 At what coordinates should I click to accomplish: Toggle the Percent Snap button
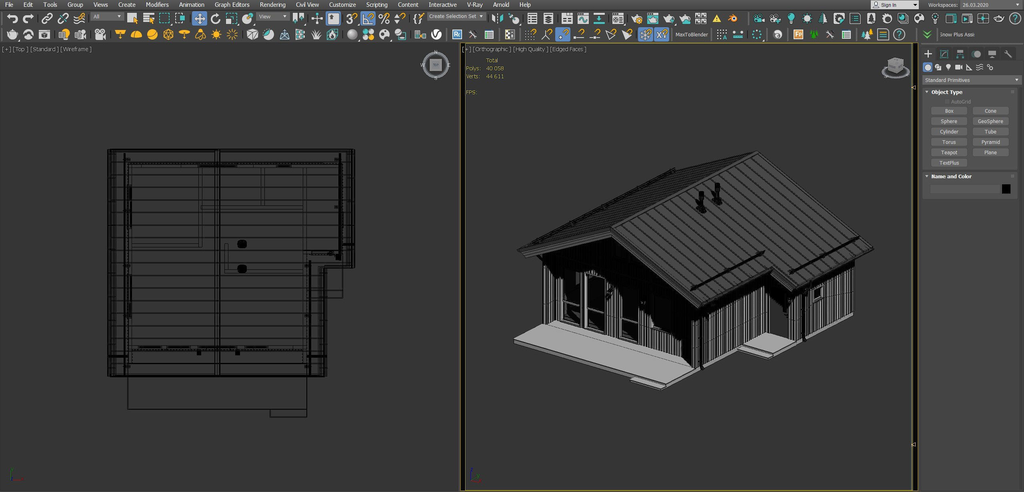pyautogui.click(x=384, y=18)
